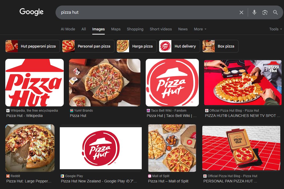The width and height of the screenshot is (284, 189).
Task: Click 'Wikipedia, the free encyclopedia' source text
Action: click(34, 111)
